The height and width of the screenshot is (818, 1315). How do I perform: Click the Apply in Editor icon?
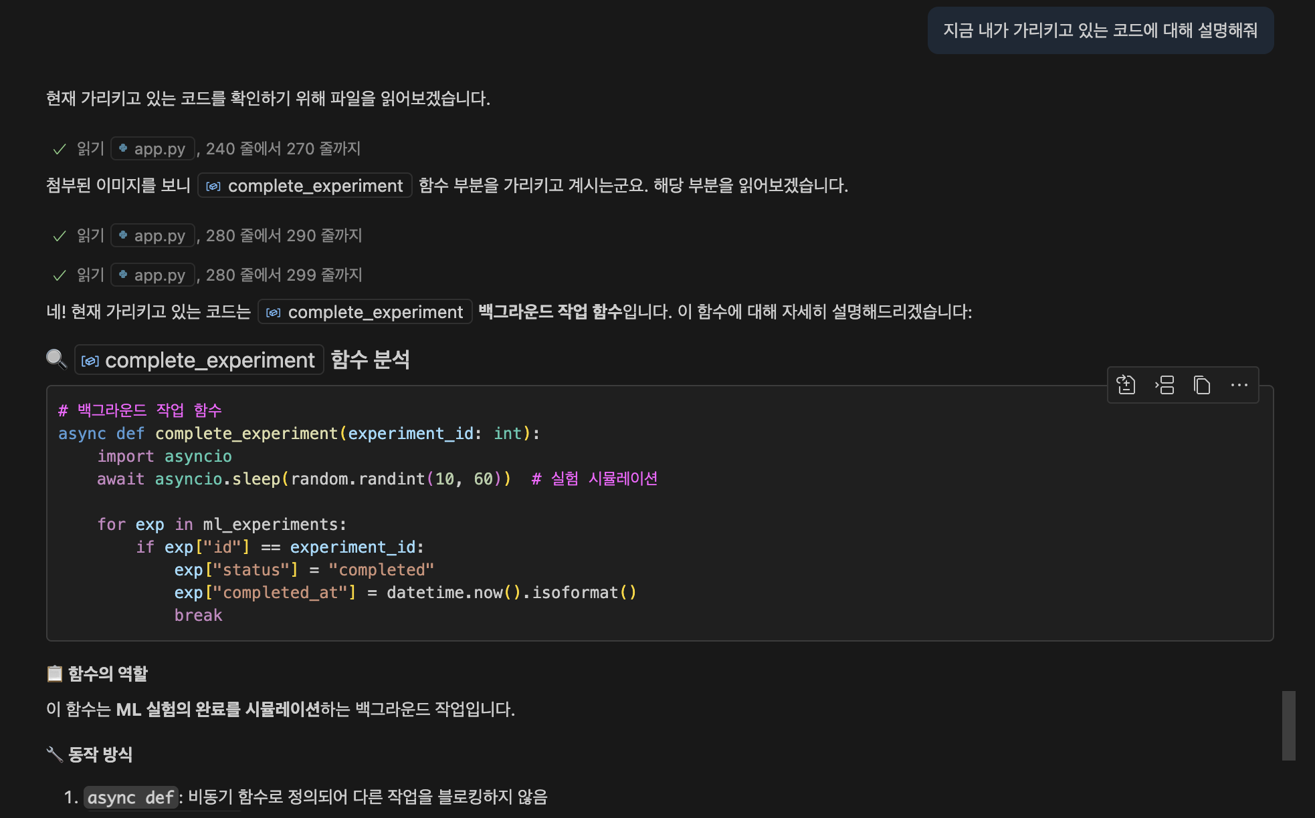tap(1126, 385)
